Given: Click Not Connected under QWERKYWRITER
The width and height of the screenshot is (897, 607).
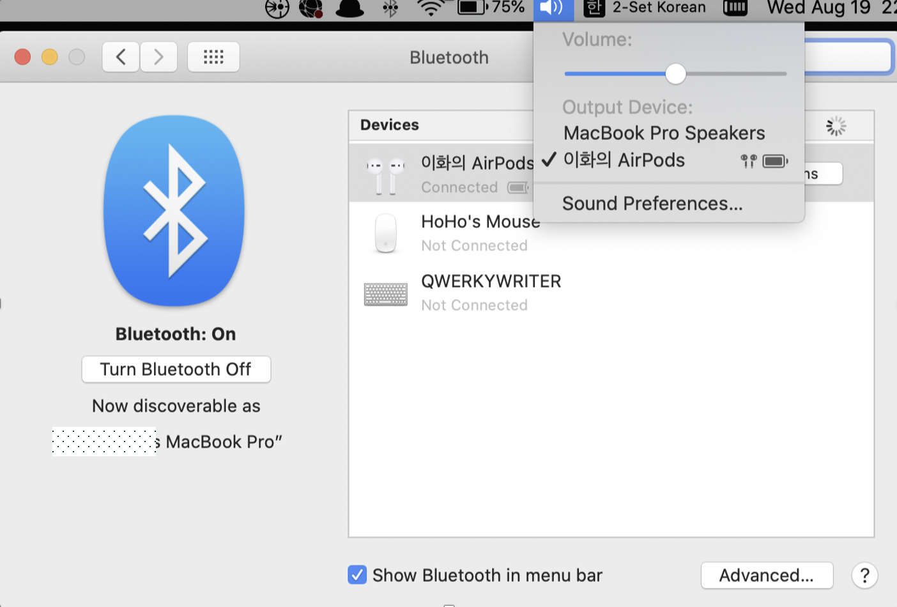Looking at the screenshot, I should tap(474, 305).
